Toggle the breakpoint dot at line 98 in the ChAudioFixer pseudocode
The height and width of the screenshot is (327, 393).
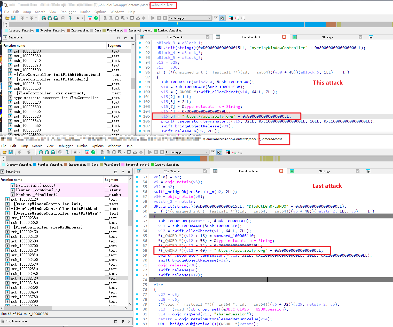[140, 82]
